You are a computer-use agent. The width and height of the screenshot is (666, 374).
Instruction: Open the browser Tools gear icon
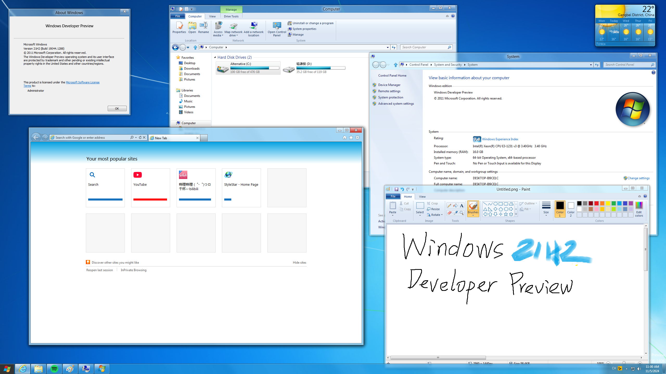(357, 138)
